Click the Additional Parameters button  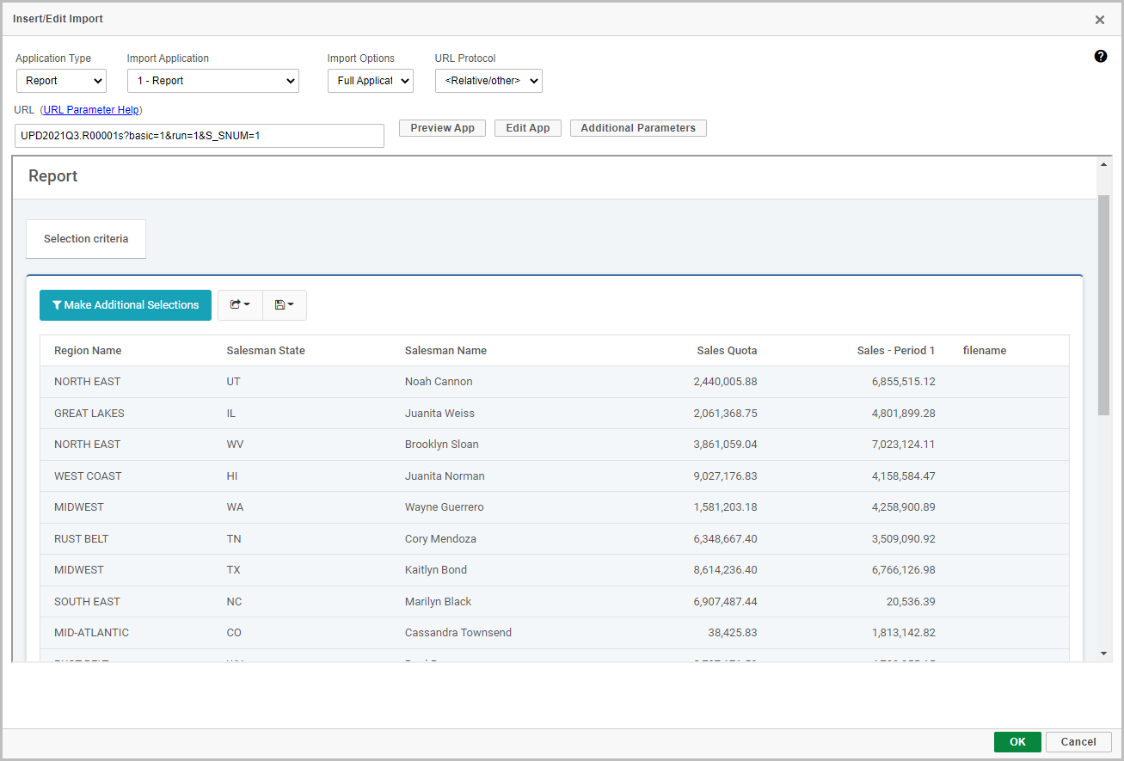click(x=638, y=128)
